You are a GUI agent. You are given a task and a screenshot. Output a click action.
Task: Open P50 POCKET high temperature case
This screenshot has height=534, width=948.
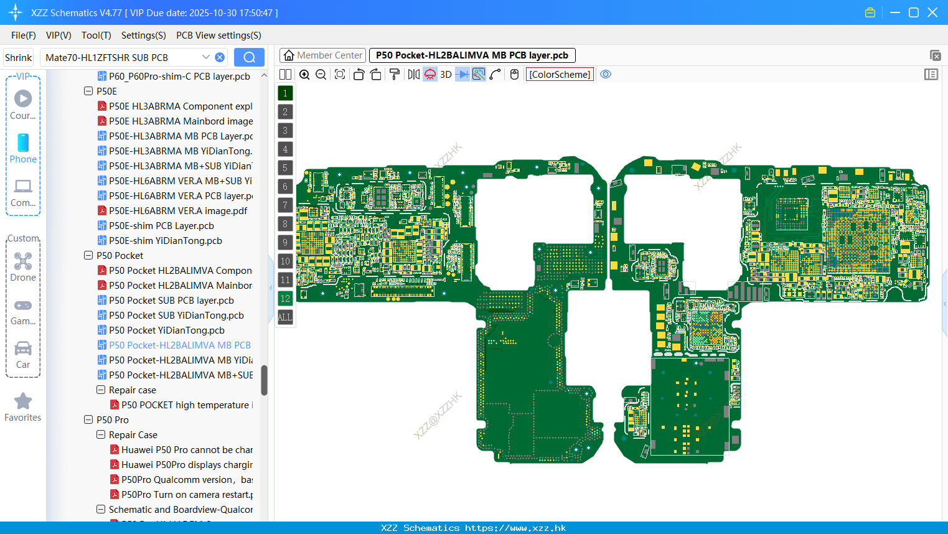(x=182, y=405)
